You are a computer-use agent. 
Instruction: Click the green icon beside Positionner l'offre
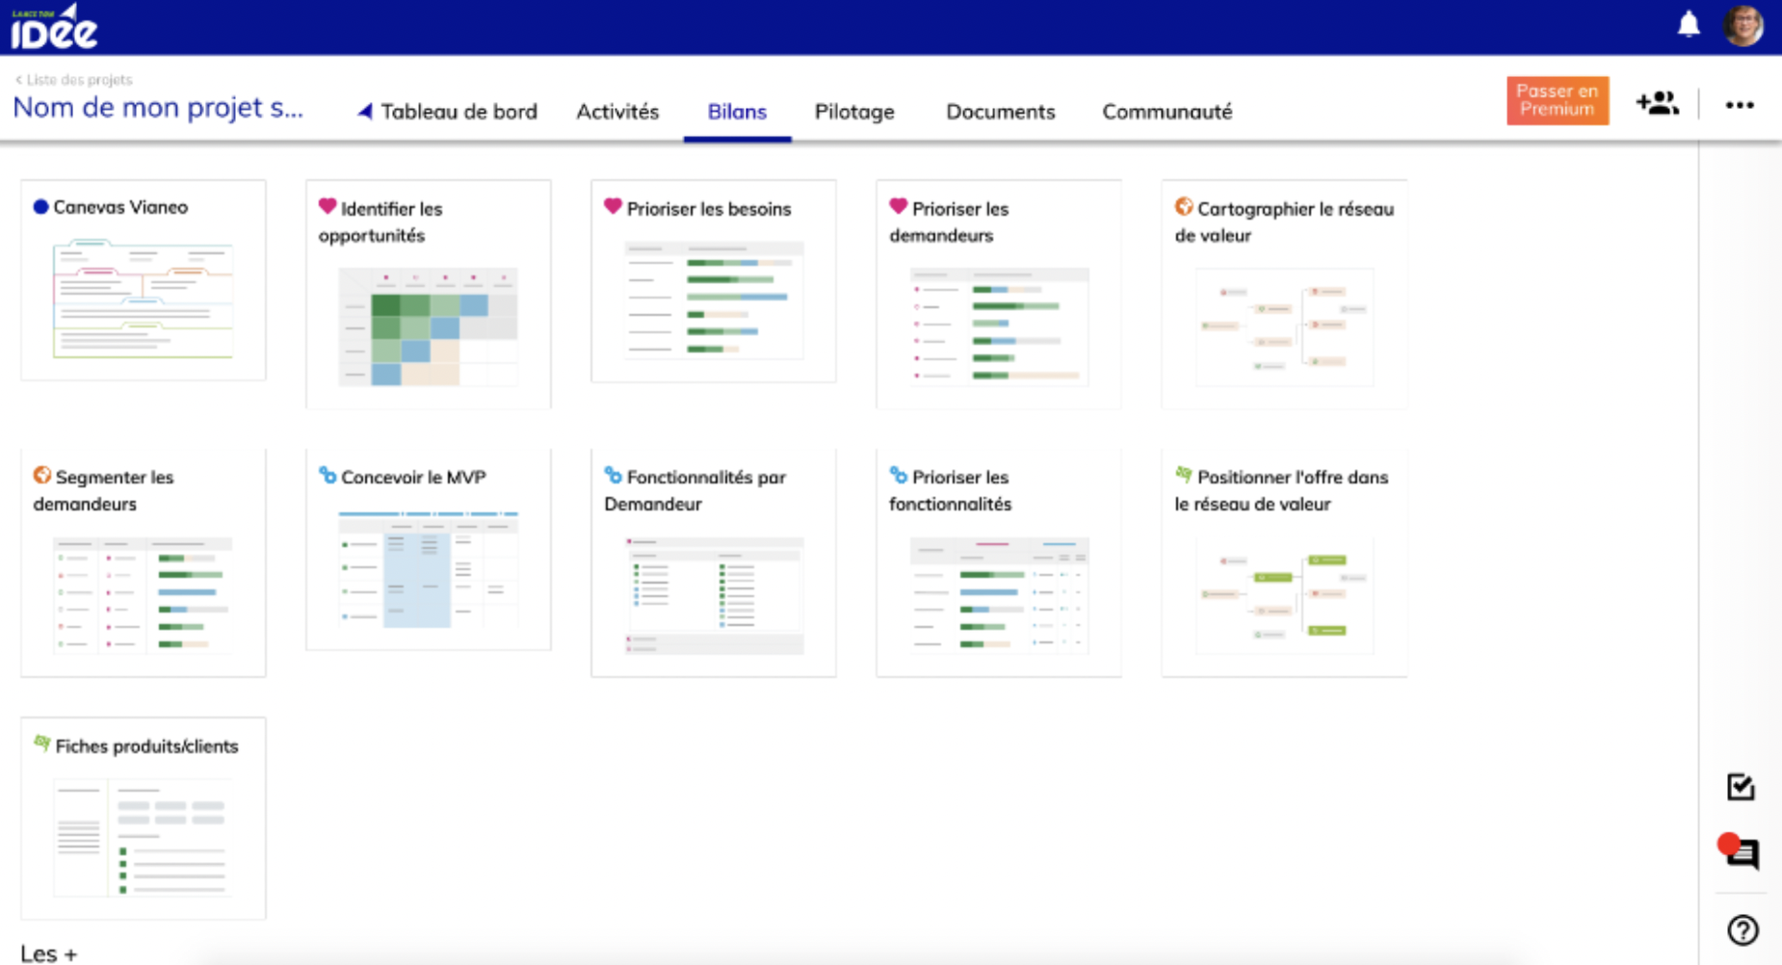click(1184, 475)
